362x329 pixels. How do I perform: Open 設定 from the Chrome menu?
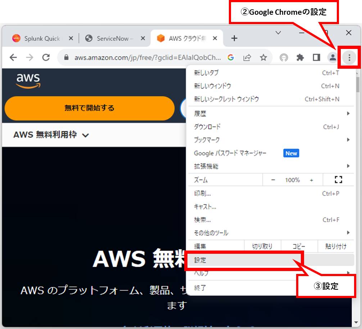point(271,260)
